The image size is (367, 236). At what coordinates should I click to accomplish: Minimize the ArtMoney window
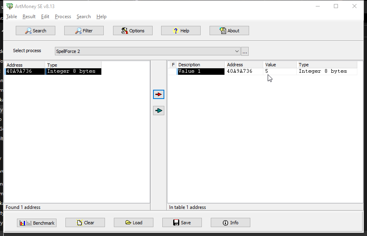[x=318, y=6]
